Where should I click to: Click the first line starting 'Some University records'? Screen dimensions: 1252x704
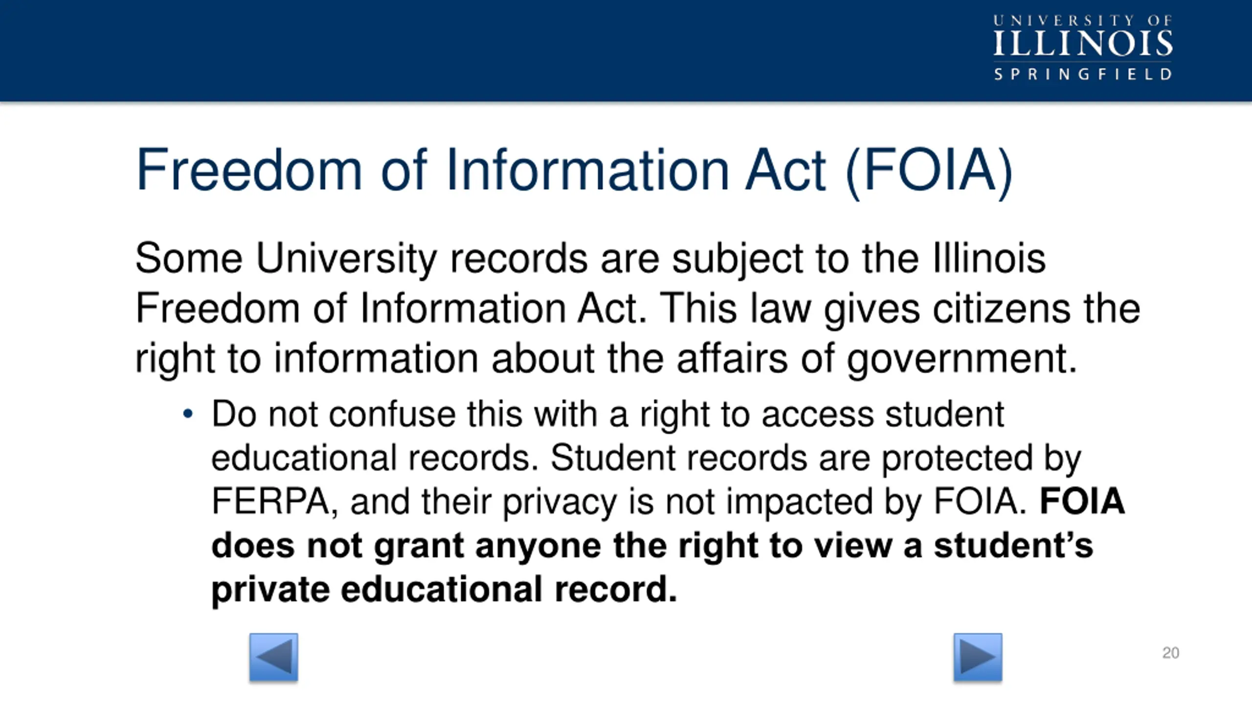click(590, 259)
